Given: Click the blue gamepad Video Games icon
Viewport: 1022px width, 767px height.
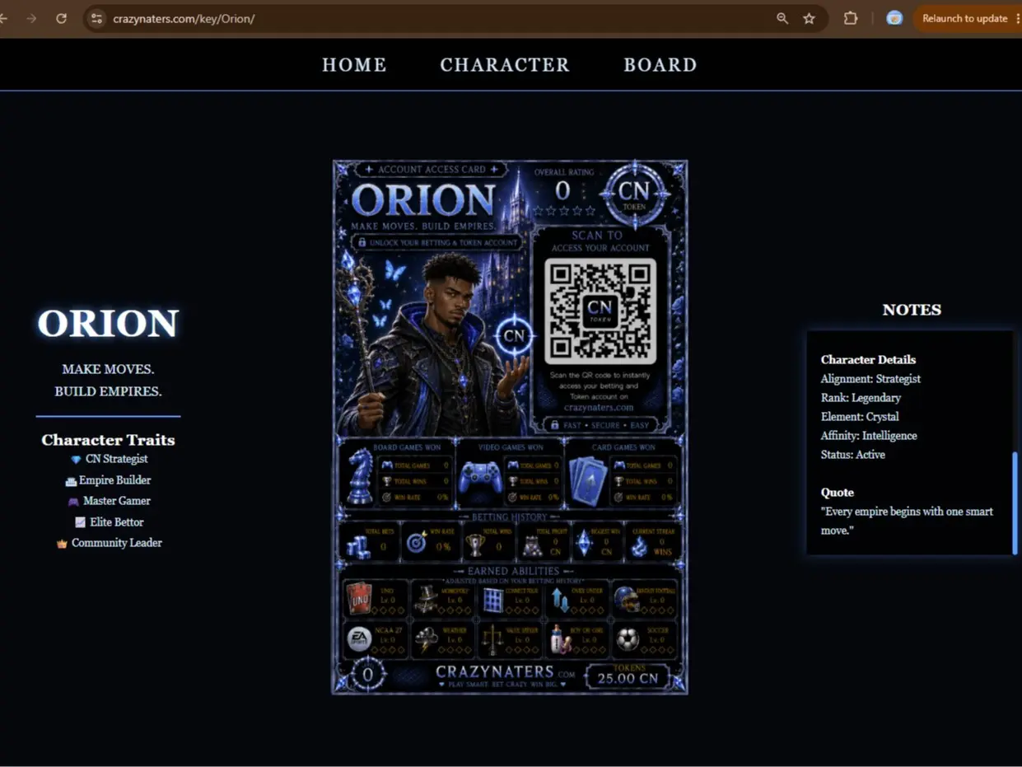Looking at the screenshot, I should coord(480,478).
